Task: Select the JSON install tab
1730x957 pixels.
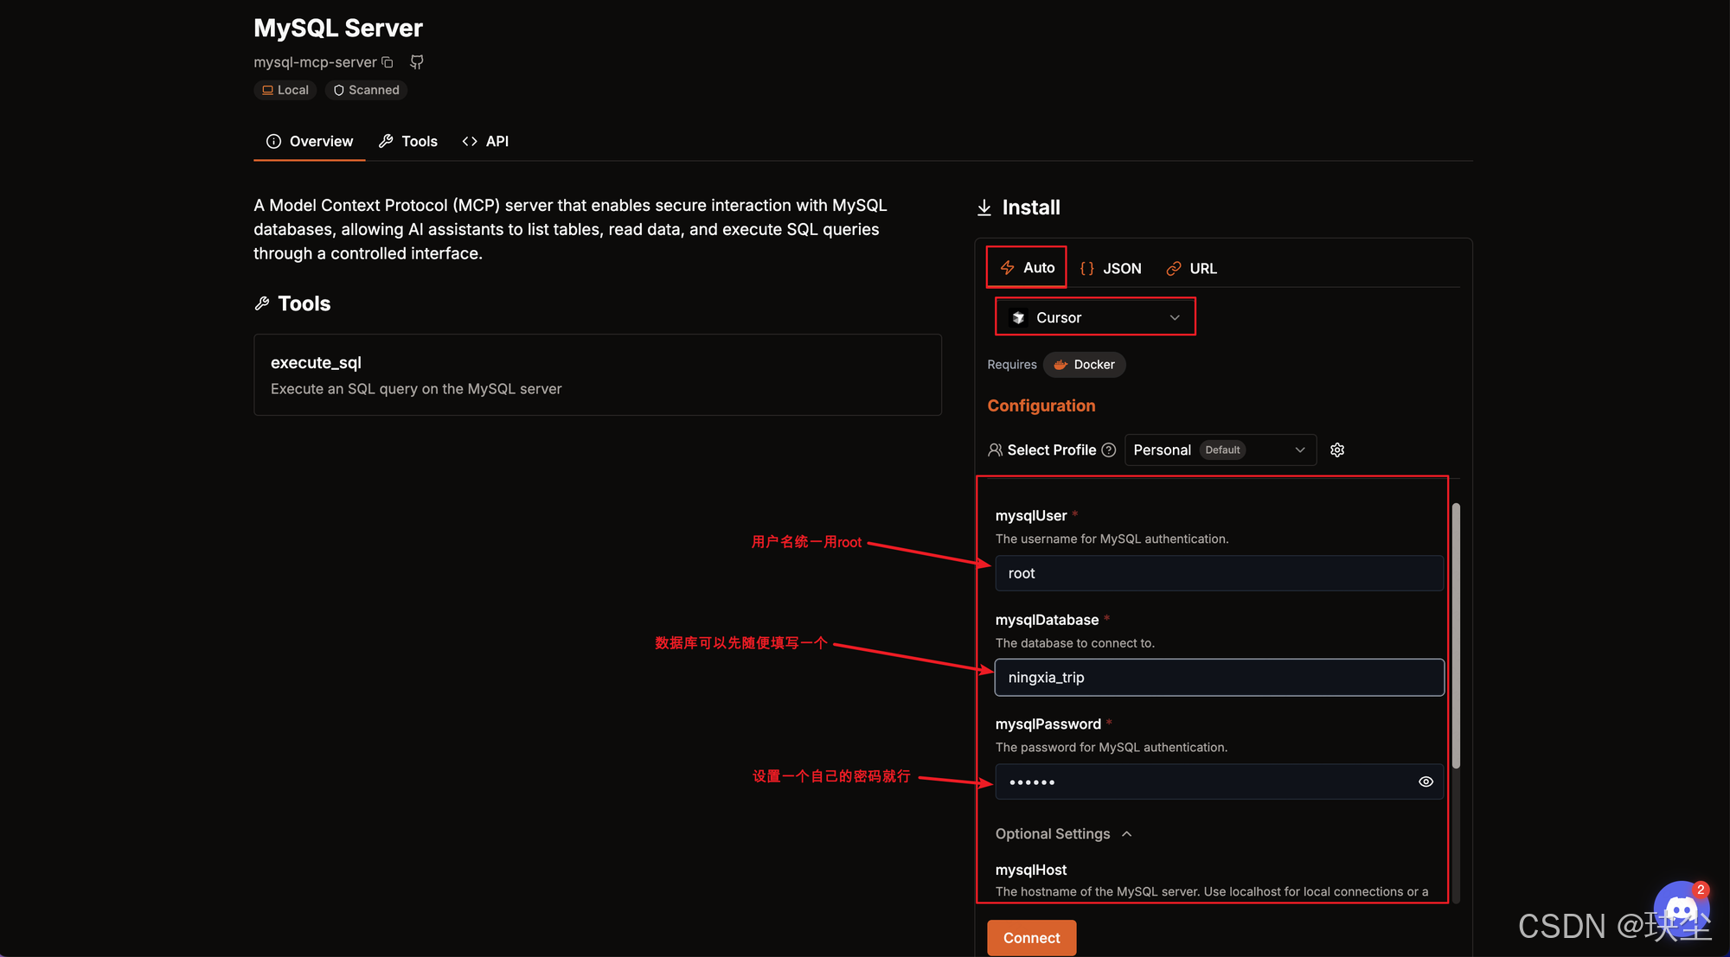Action: coord(1111,268)
